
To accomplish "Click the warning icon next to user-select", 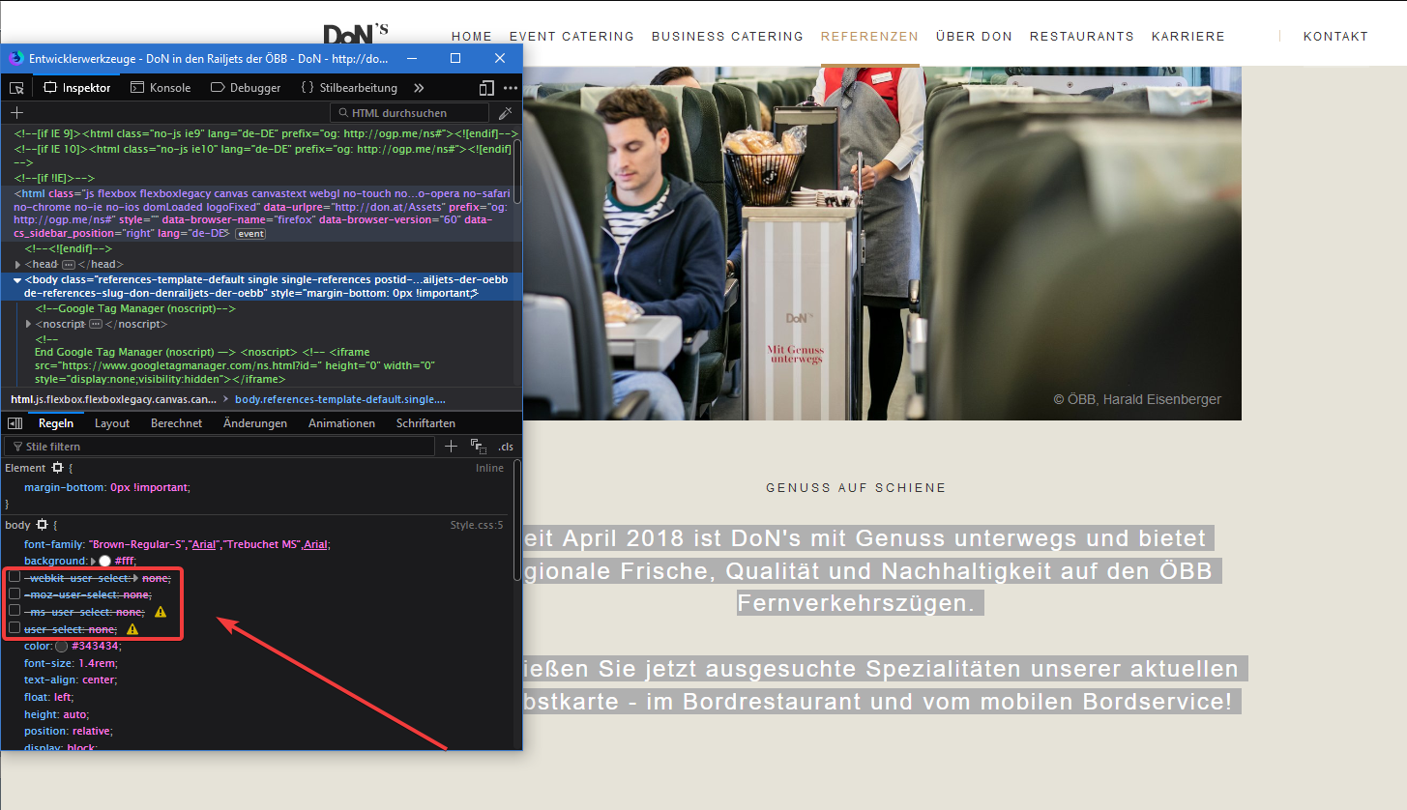I will click(x=132, y=629).
